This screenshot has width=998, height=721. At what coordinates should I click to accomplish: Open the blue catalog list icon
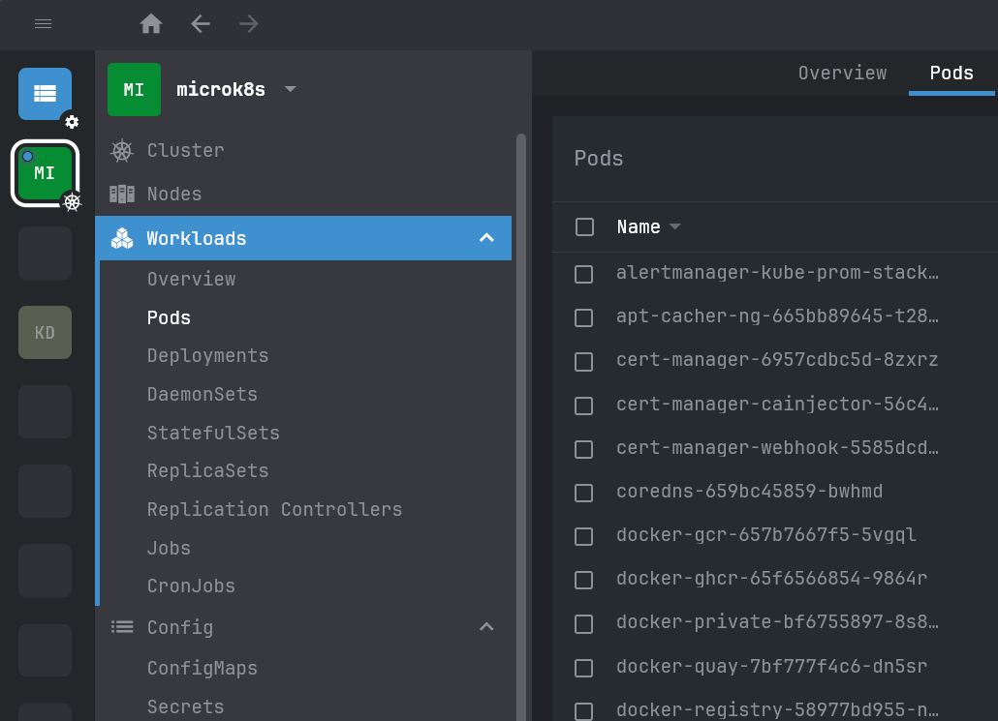(x=45, y=94)
